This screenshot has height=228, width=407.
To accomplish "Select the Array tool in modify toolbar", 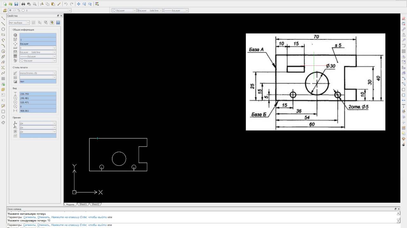I will coord(404,51).
